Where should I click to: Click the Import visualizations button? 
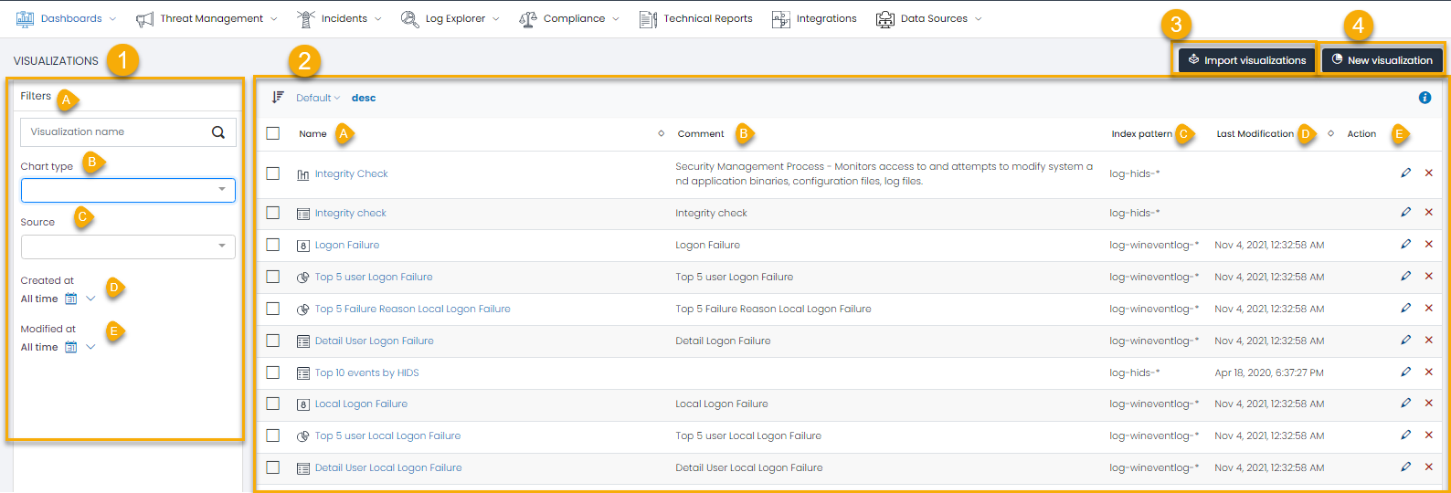(1247, 60)
